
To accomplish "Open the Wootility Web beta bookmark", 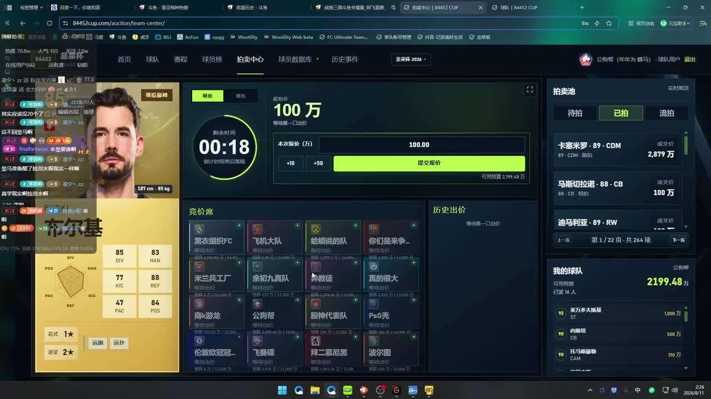I will coord(288,37).
